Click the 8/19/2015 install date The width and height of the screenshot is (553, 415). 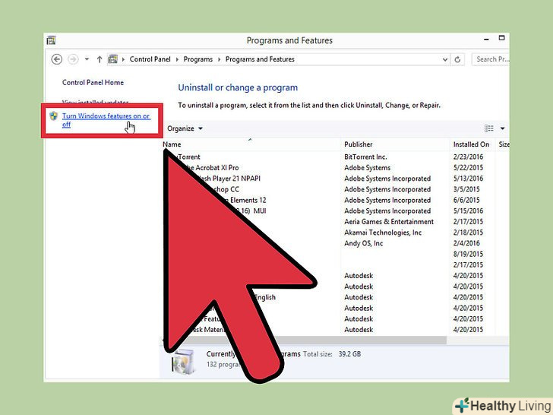(468, 254)
